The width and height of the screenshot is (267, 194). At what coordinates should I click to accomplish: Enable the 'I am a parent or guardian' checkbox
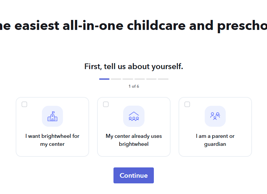(187, 104)
